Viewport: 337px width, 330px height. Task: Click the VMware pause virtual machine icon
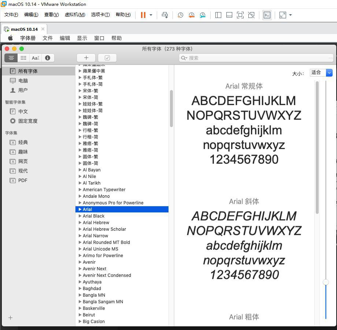[x=143, y=15]
